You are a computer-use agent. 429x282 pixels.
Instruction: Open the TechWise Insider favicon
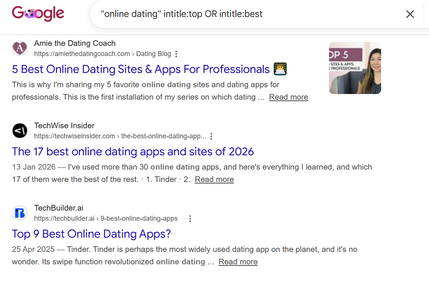click(x=20, y=130)
